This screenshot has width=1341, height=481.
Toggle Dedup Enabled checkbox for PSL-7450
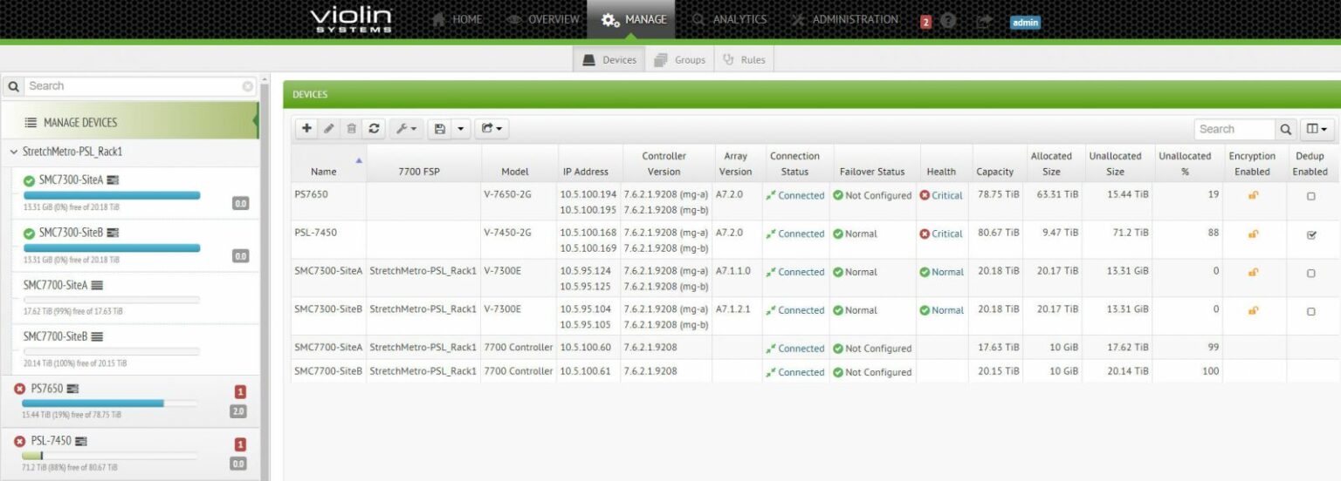pos(1310,234)
